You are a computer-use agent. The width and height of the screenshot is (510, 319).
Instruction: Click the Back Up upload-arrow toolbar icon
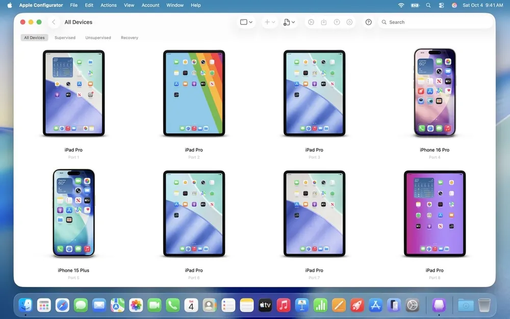[337, 22]
